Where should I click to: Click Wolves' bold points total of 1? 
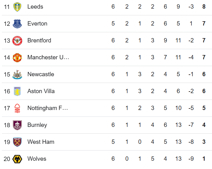[x=204, y=159]
